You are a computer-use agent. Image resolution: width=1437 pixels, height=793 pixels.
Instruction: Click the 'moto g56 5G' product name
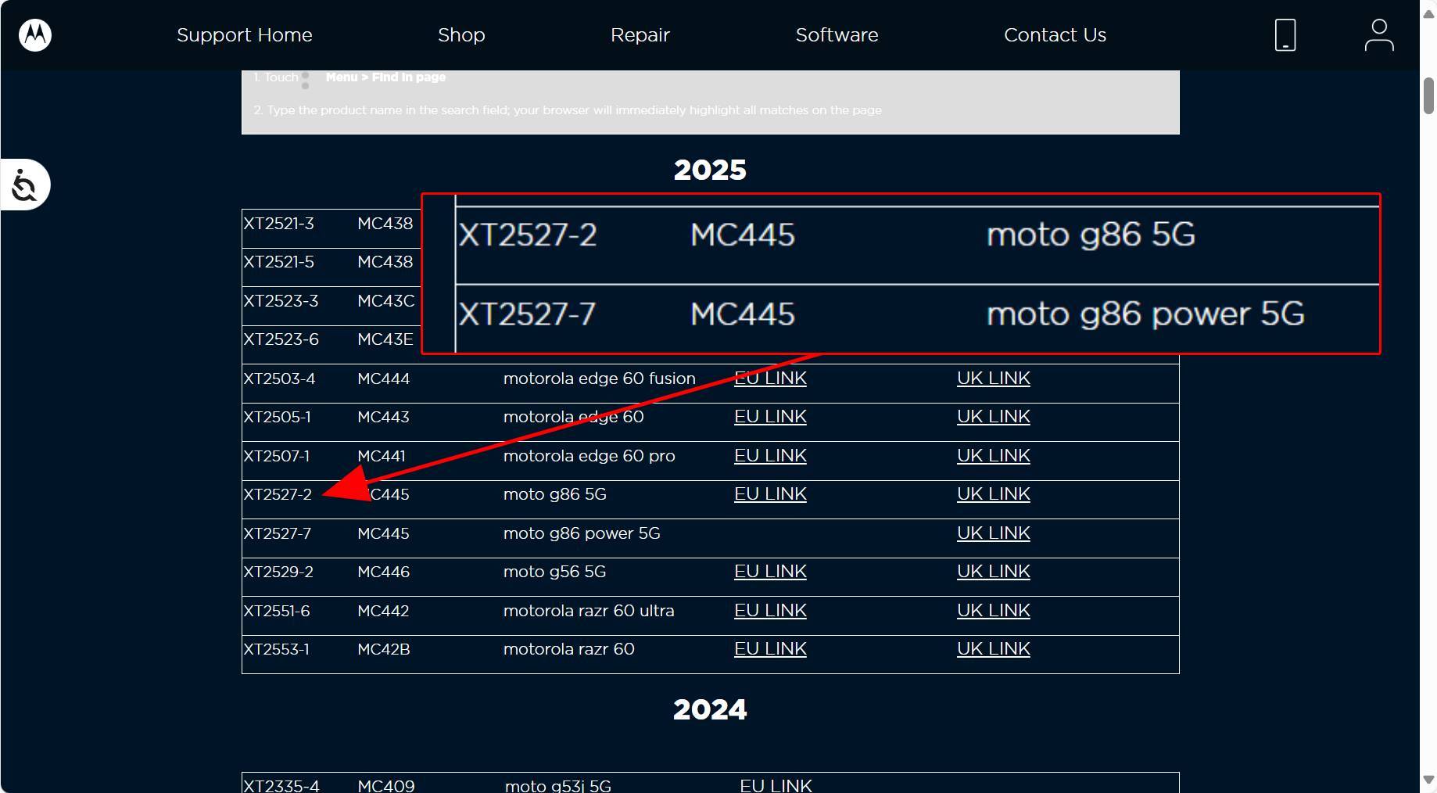[x=555, y=572]
